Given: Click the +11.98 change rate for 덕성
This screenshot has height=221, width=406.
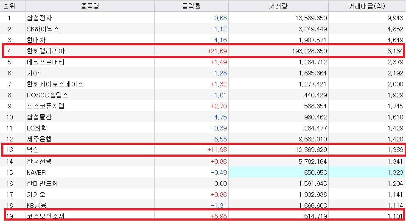Looking at the screenshot, I should point(217,149).
